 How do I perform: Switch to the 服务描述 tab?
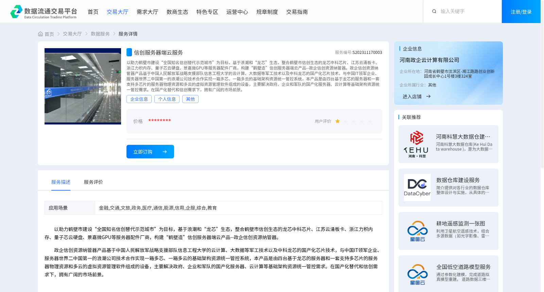pyautogui.click(x=61, y=182)
